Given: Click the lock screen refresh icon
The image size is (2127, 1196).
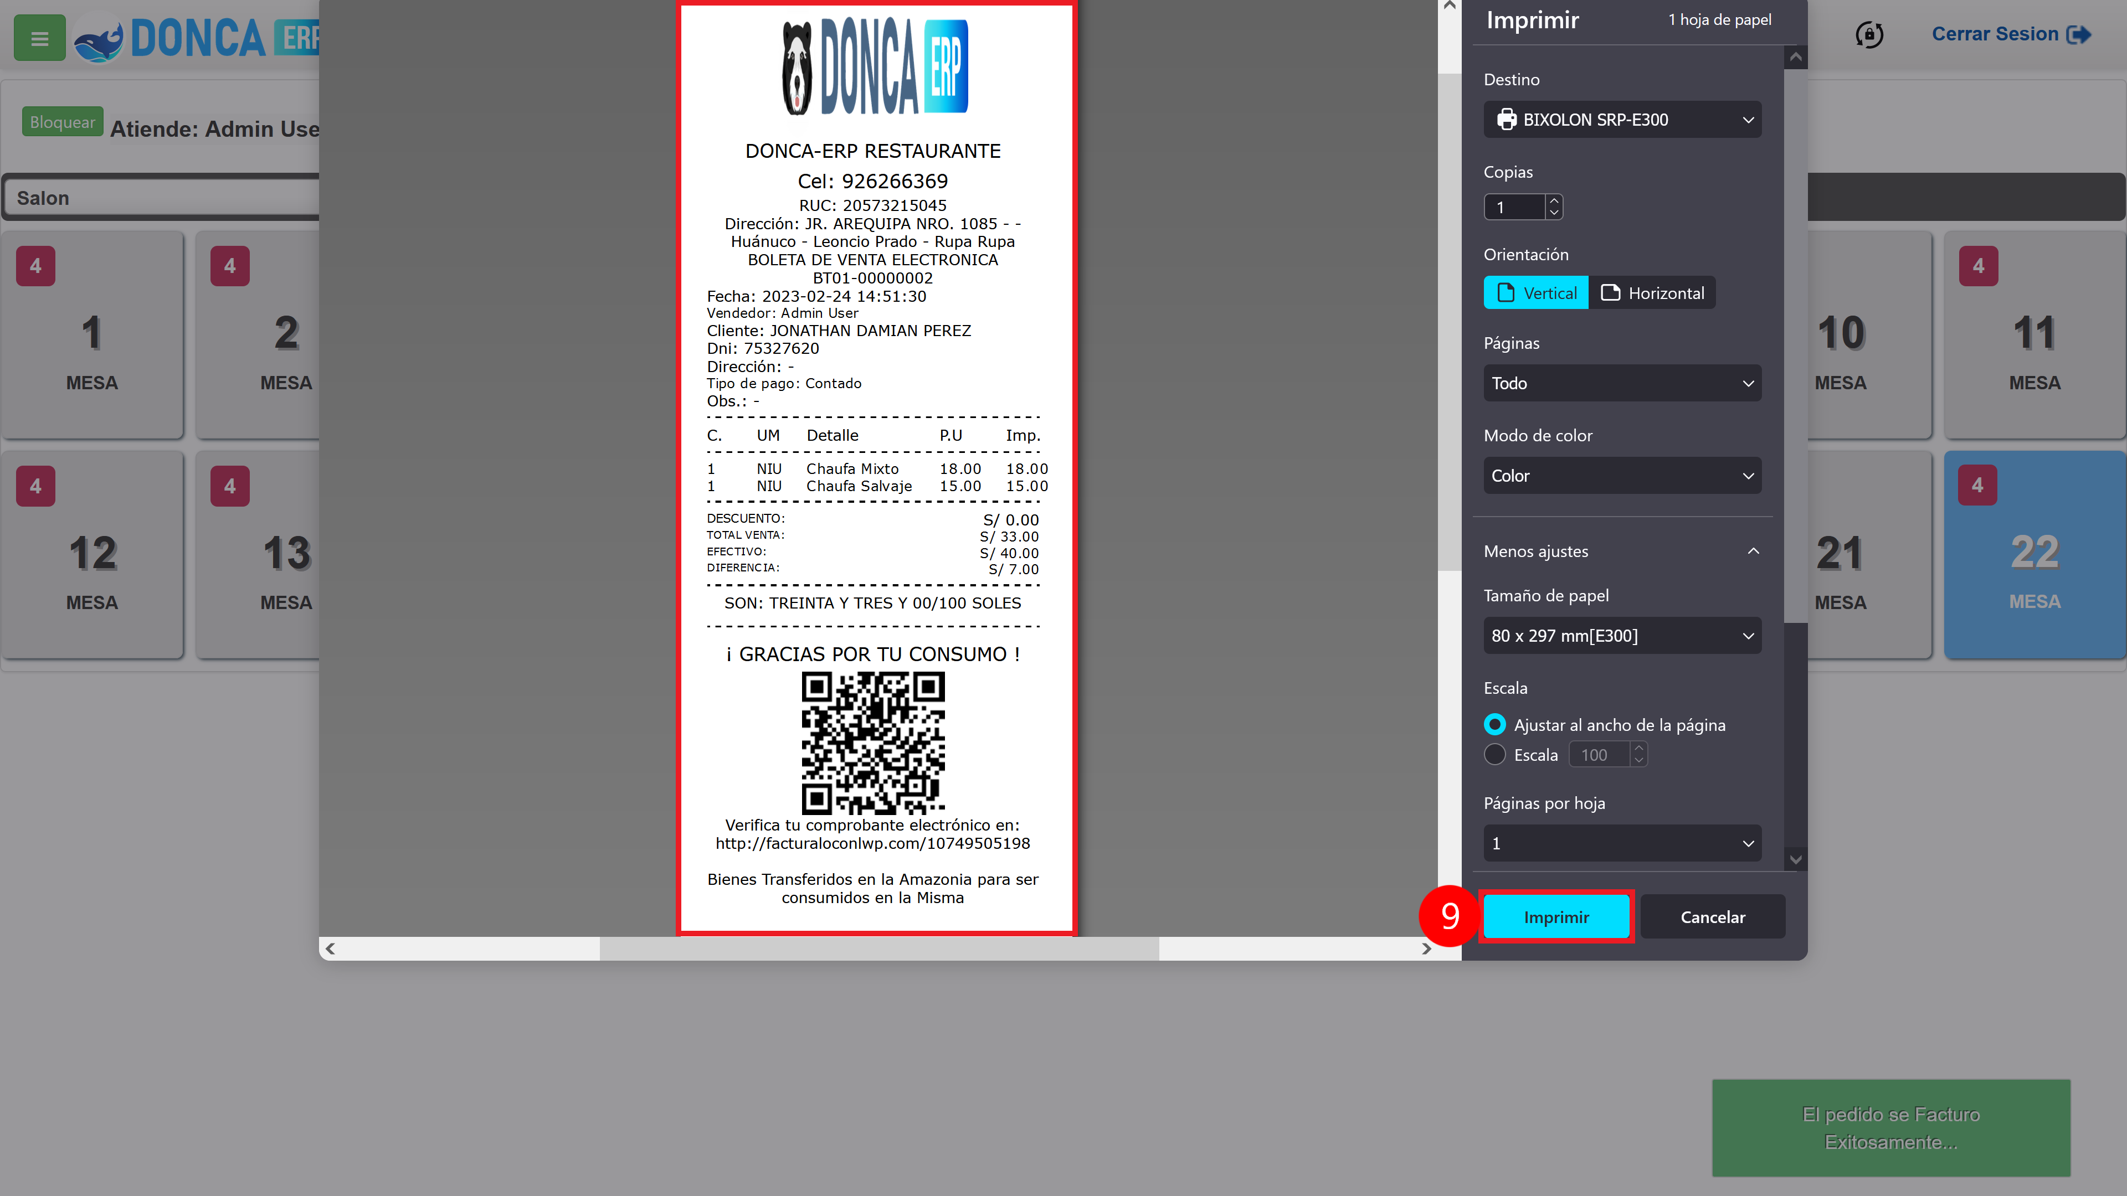Looking at the screenshot, I should (1868, 35).
